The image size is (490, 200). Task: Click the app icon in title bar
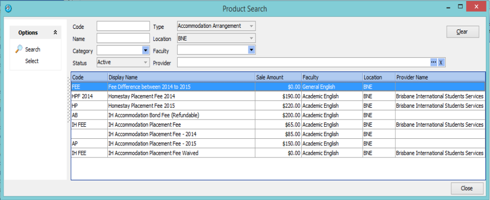[9, 9]
